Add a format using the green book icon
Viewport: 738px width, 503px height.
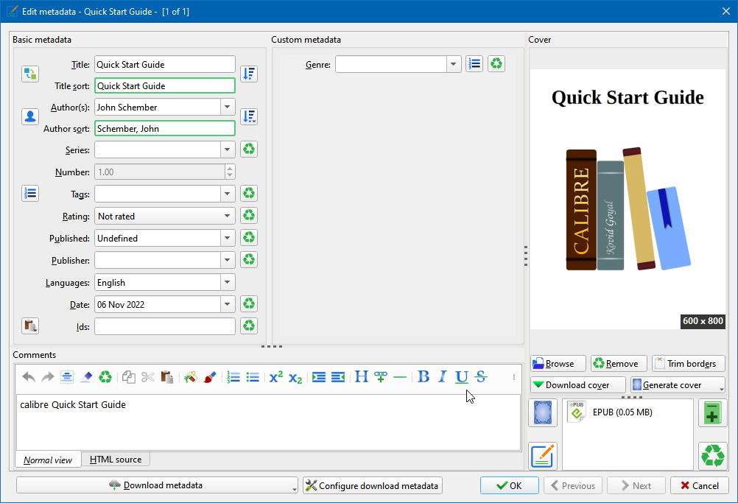[711, 412]
